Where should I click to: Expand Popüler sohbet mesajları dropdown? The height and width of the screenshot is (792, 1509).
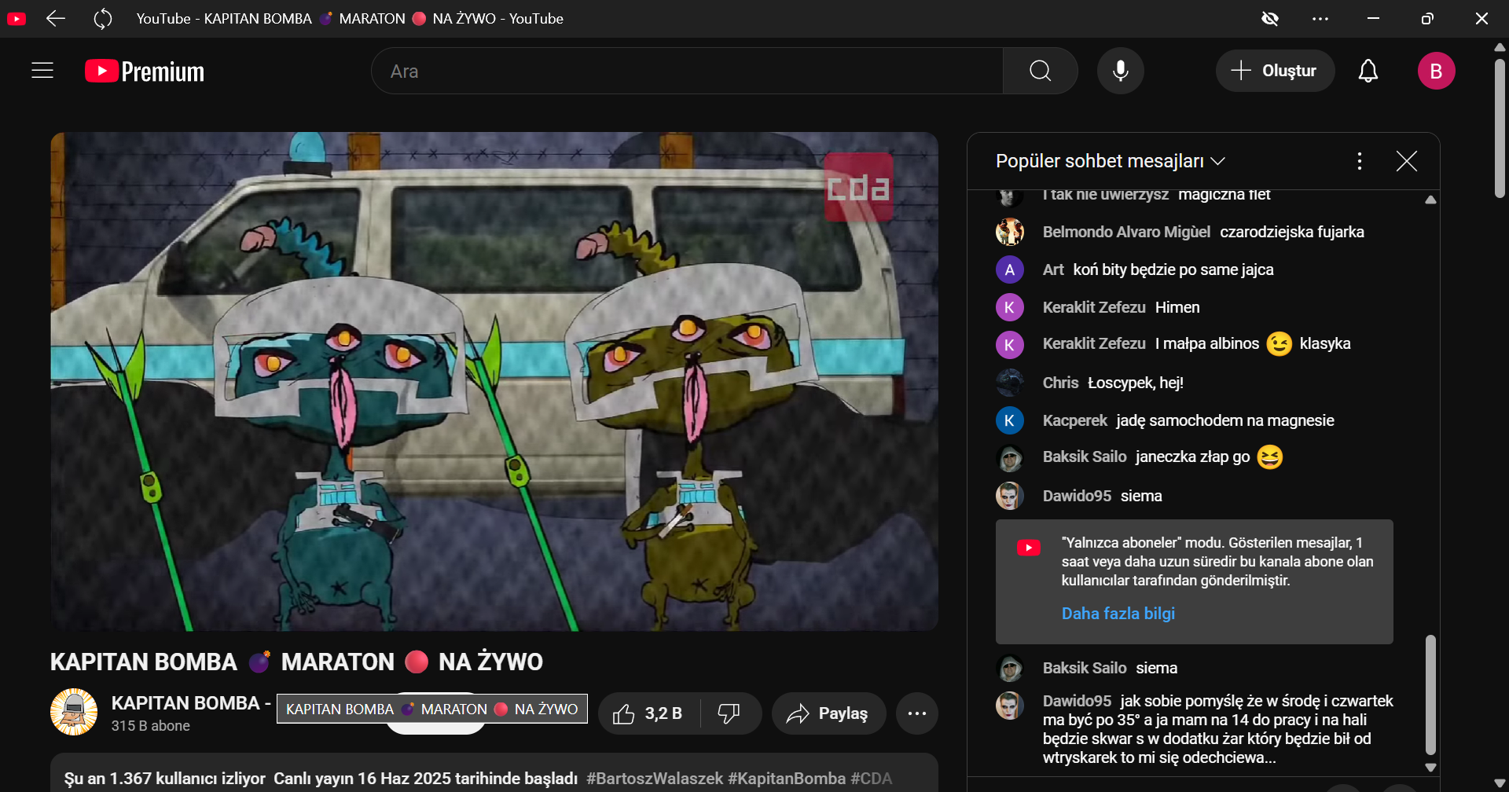[1111, 161]
